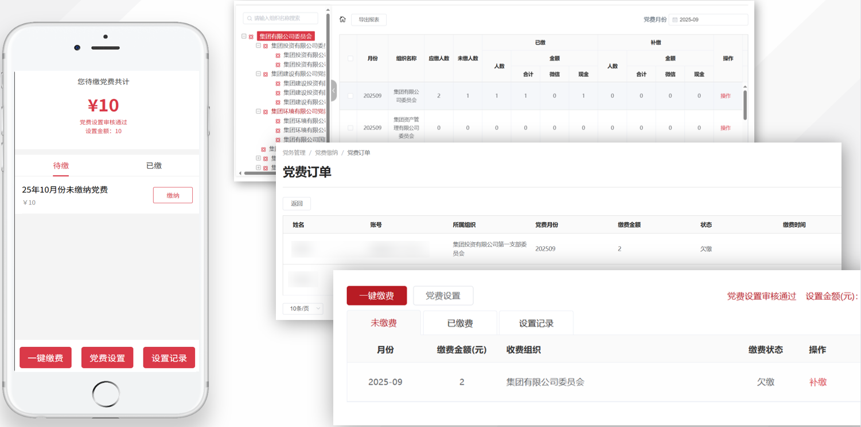The image size is (861, 427).
Task: Collapse the 集团投资有限公司 tree node
Action: coord(258,46)
